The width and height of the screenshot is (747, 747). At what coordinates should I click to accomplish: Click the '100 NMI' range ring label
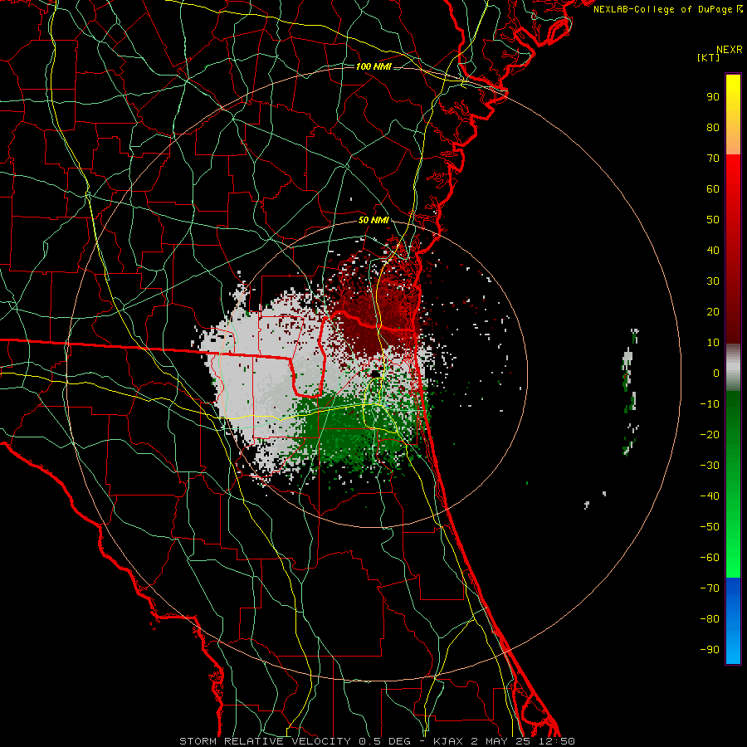pyautogui.click(x=373, y=66)
